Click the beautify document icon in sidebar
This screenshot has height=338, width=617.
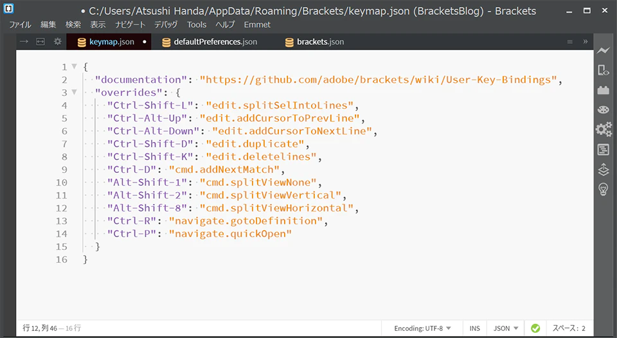tap(603, 150)
